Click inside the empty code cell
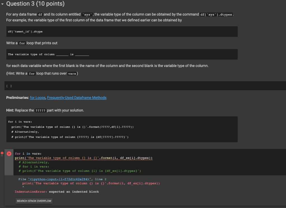 [112, 86]
